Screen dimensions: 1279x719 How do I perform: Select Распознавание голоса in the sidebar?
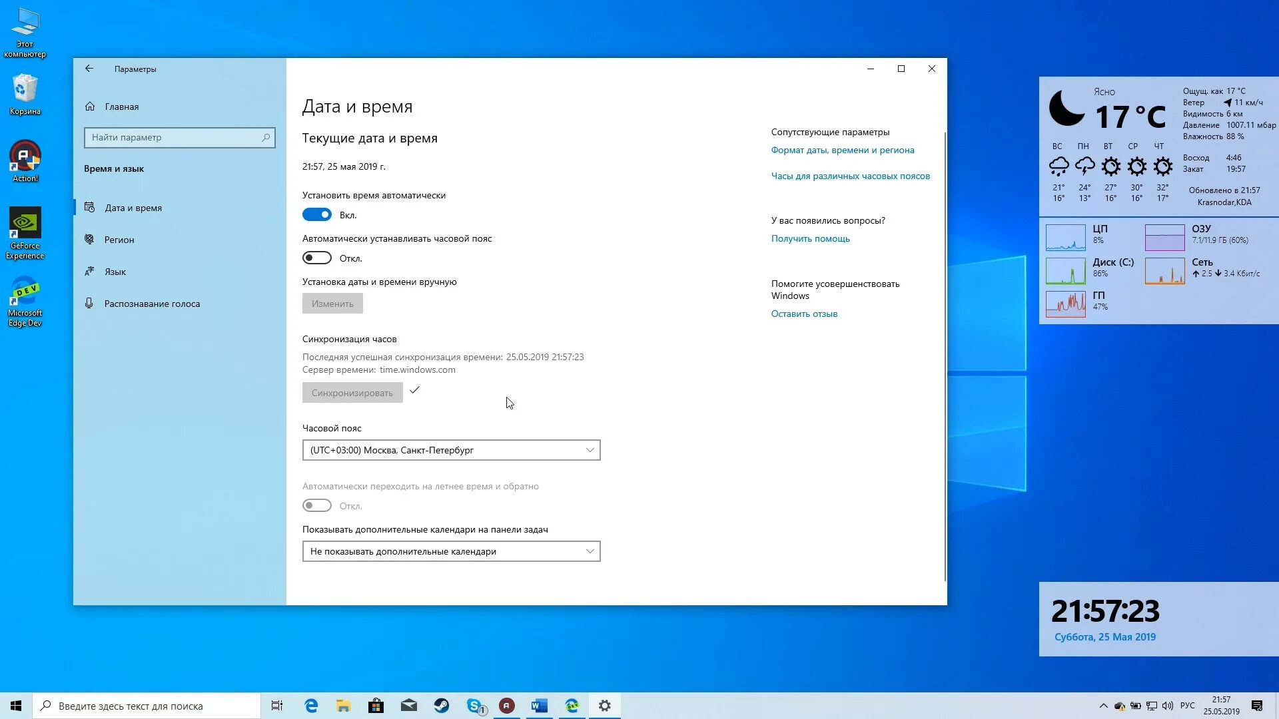151,303
